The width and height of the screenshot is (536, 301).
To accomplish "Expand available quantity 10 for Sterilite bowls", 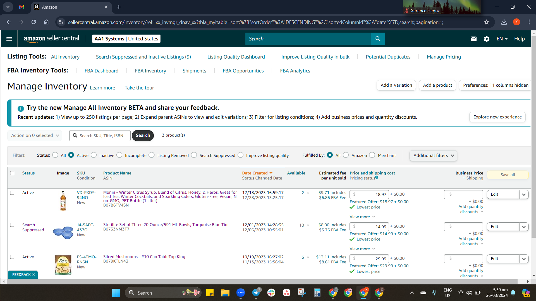I will tap(308, 225).
